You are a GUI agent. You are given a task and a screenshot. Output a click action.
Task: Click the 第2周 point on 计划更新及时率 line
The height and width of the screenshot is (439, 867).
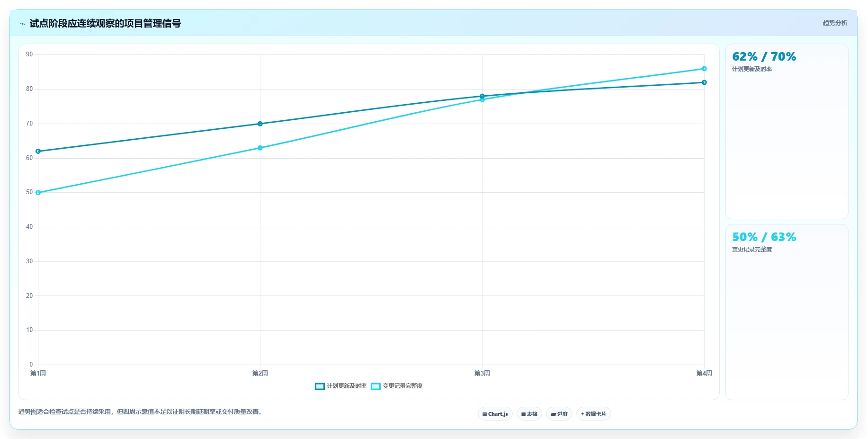pyautogui.click(x=260, y=124)
